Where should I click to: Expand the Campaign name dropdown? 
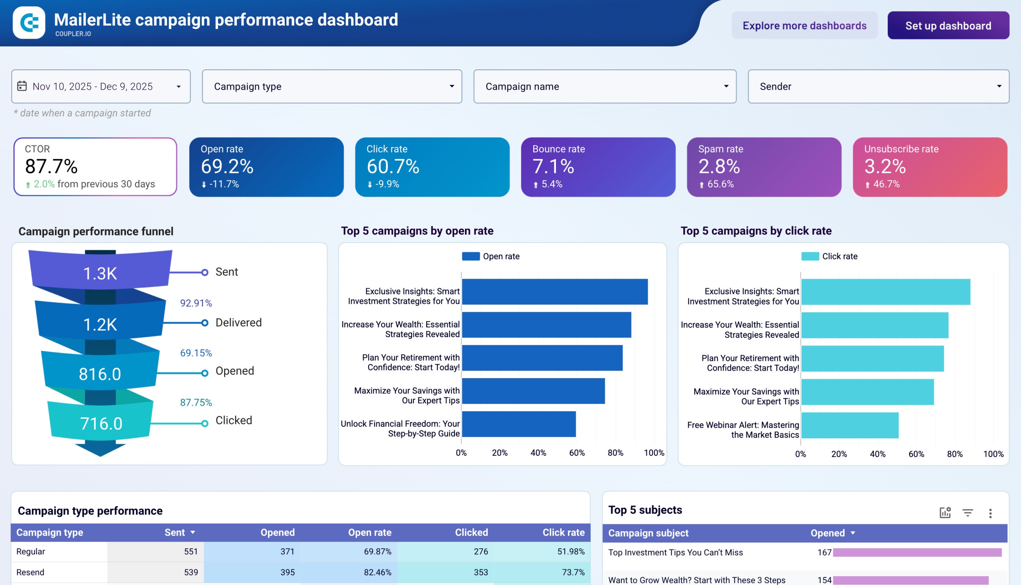point(604,86)
